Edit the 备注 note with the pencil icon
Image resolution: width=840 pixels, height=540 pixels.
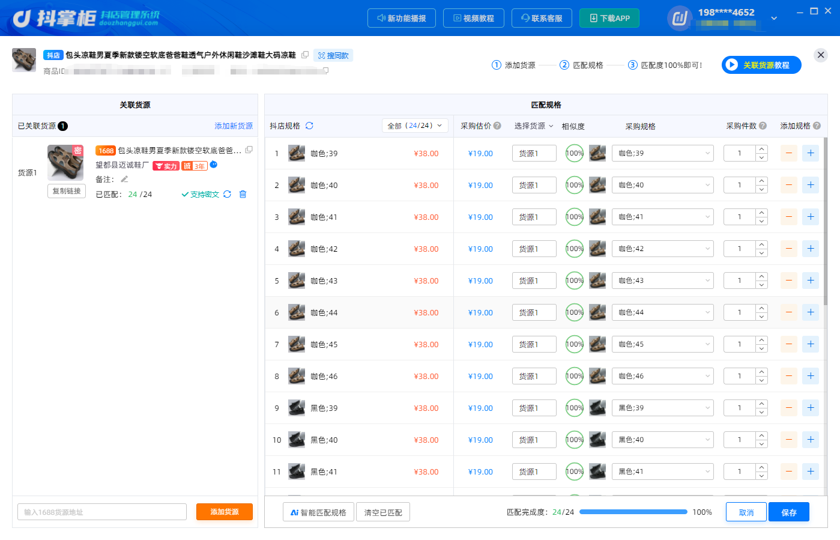pos(124,179)
